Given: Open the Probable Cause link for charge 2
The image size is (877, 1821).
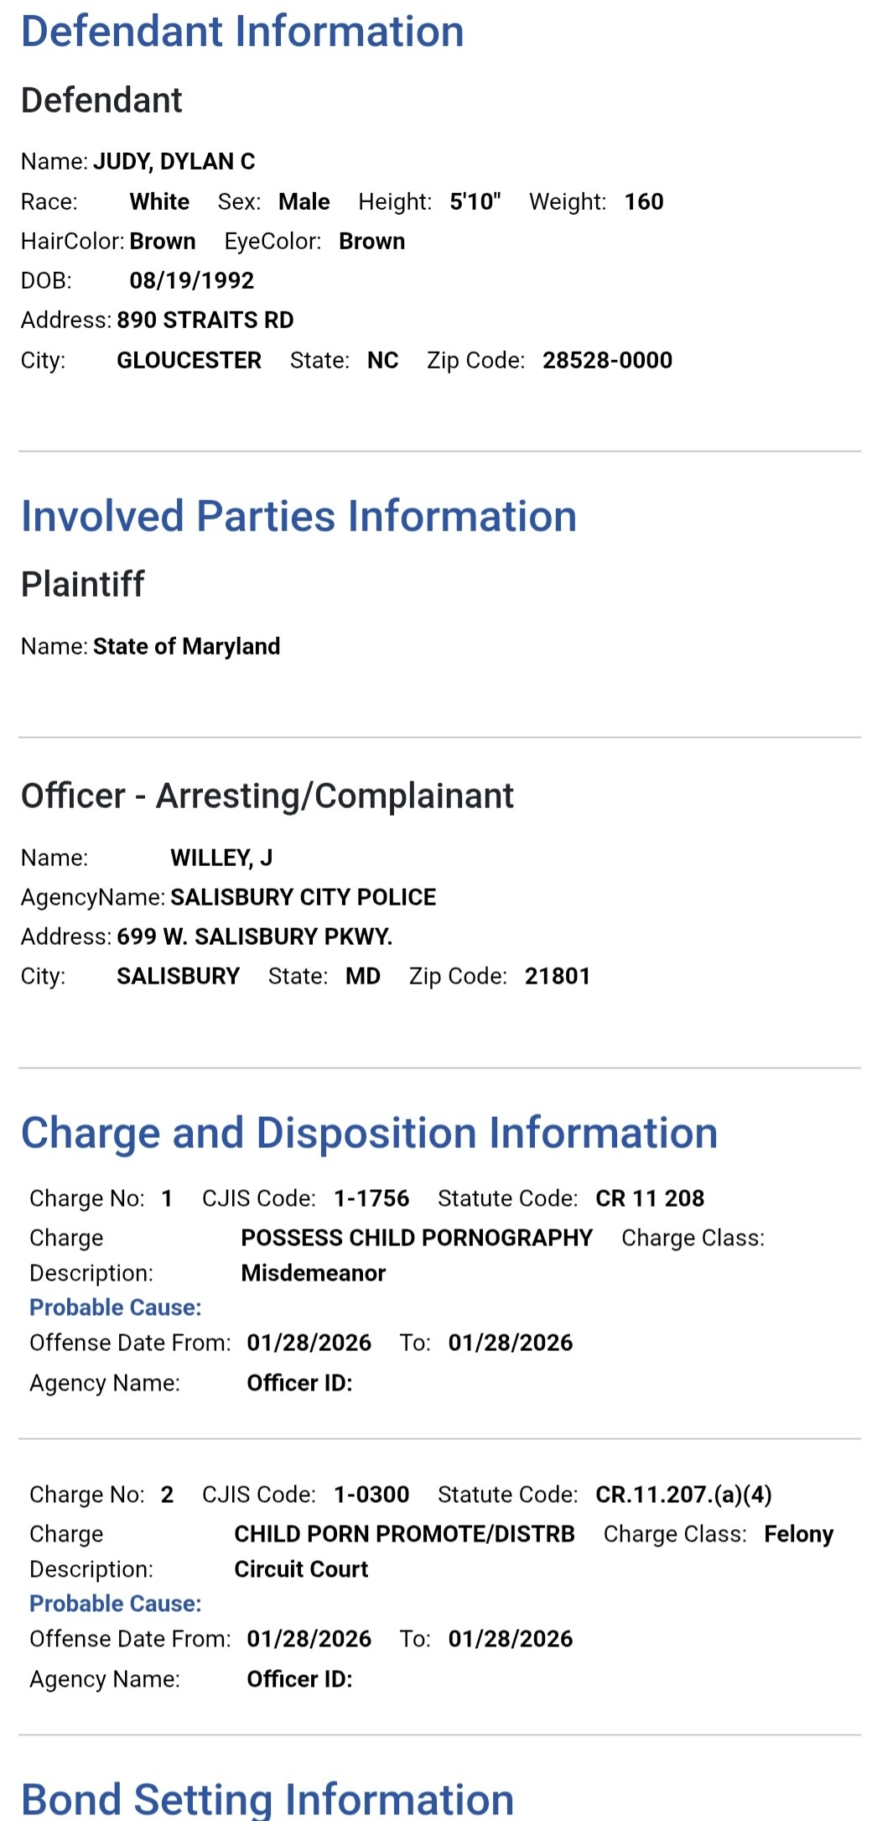Looking at the screenshot, I should tap(116, 1604).
